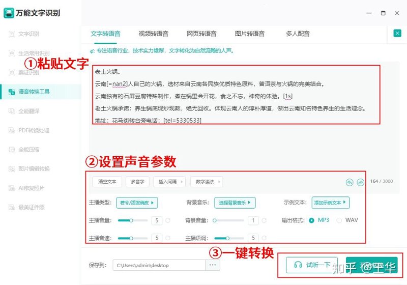Screen dimensions: 407x285
Task: Click the 主播音量 value box
Action: pos(157,220)
